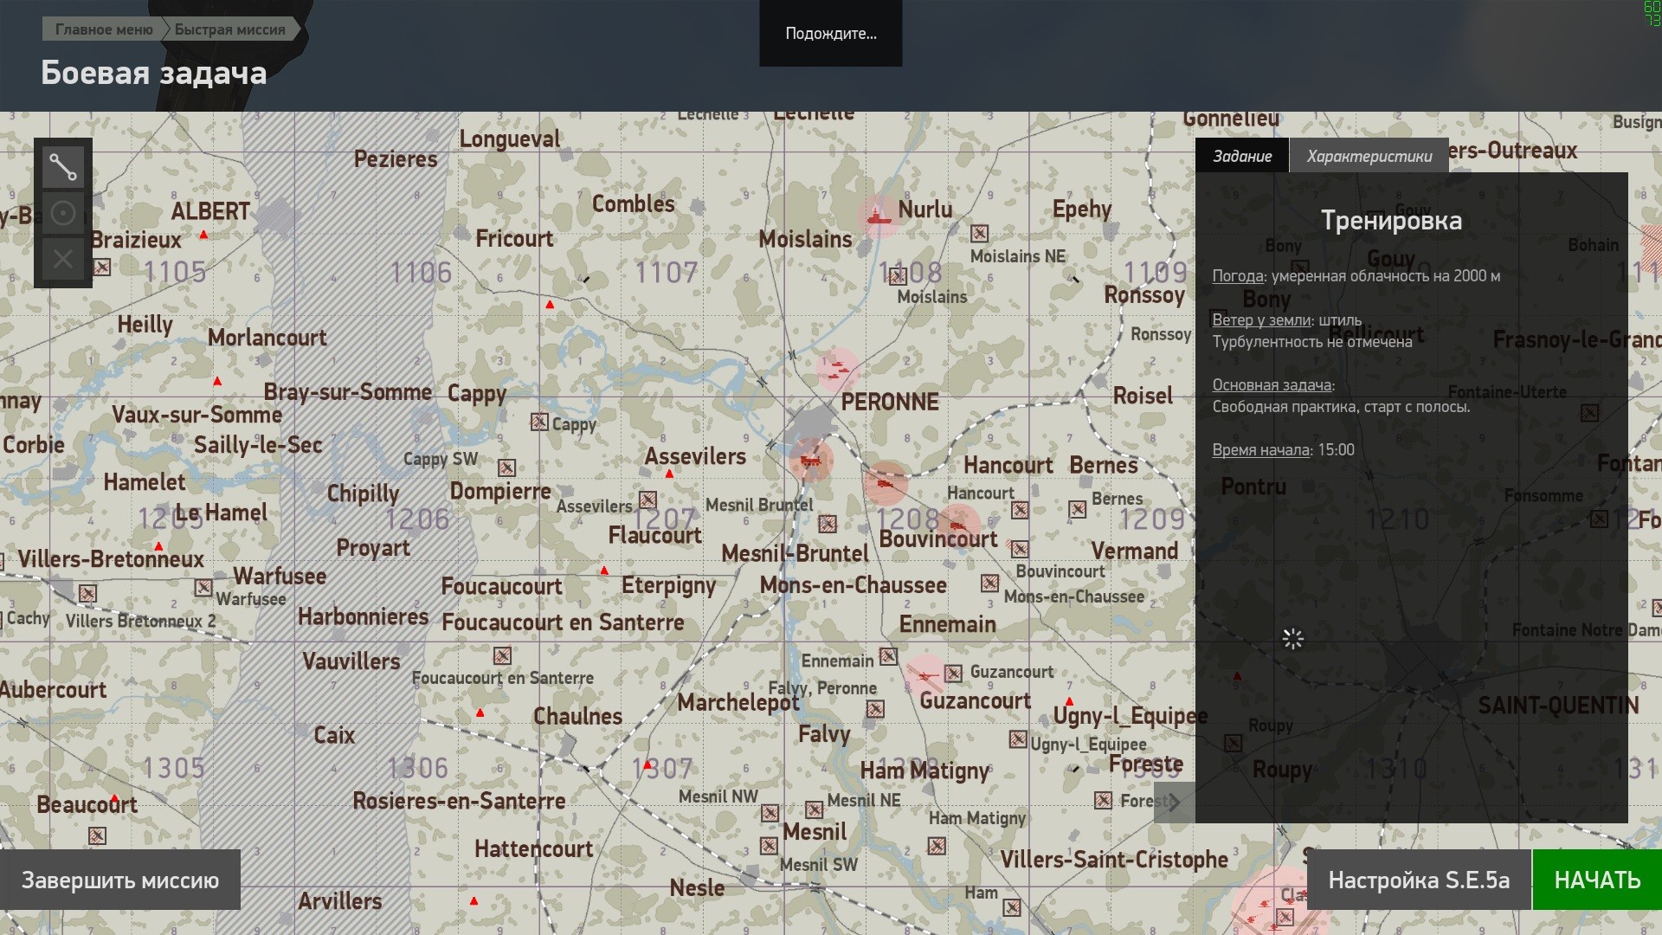
Task: Select the Foucaucourt en Santerre airfield icon
Action: [502, 655]
